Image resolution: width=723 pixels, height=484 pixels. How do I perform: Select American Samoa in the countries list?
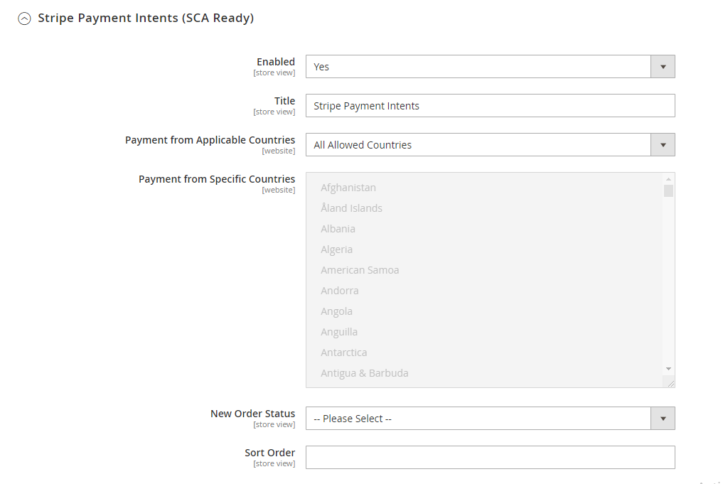pyautogui.click(x=360, y=270)
